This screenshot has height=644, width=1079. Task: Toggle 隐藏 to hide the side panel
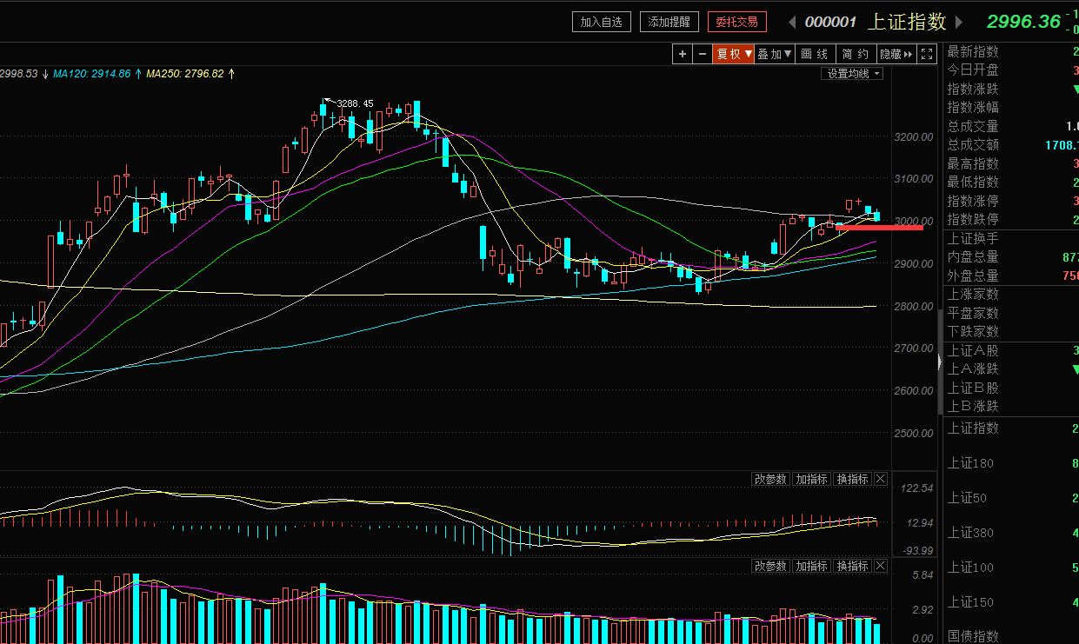[897, 54]
